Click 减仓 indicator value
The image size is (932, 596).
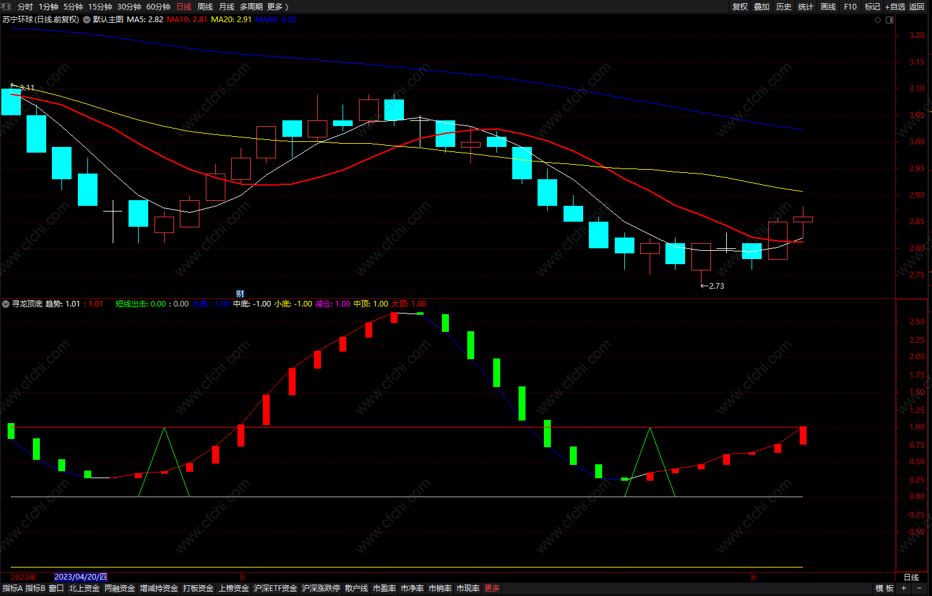point(332,304)
